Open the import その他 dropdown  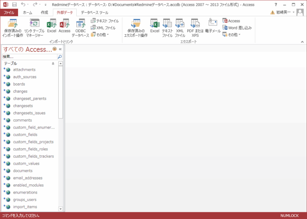(x=100, y=35)
